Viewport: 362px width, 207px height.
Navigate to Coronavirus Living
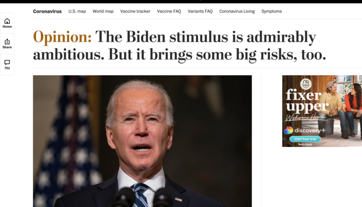[237, 11]
